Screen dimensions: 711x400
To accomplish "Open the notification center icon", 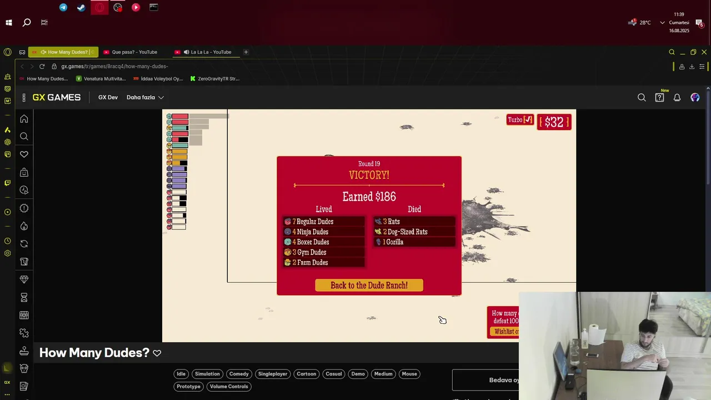I will point(699,23).
